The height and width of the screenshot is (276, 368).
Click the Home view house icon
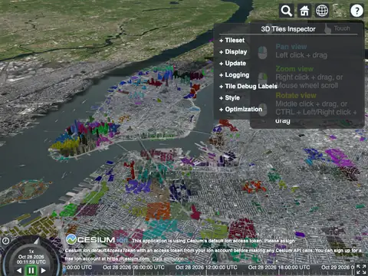coord(304,11)
